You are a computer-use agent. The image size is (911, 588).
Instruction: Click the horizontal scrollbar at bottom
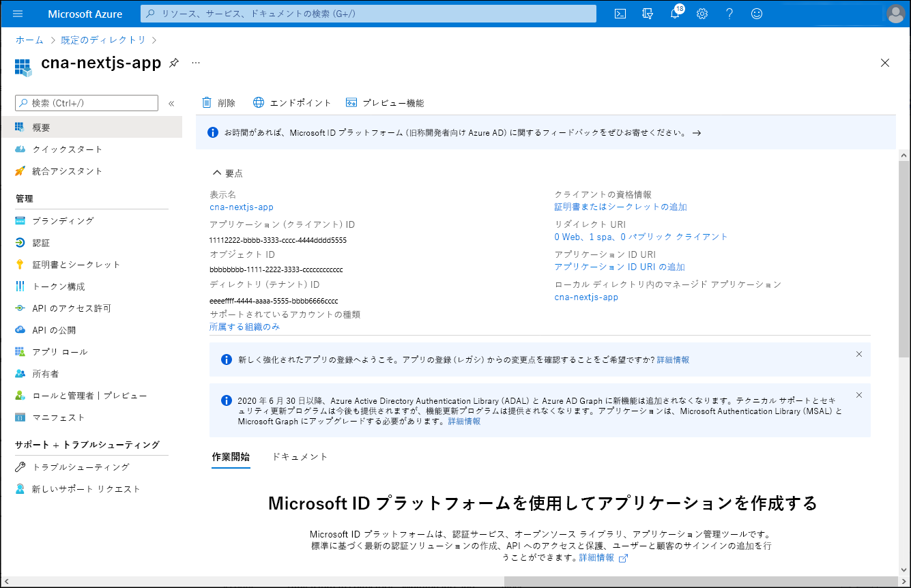(x=700, y=582)
